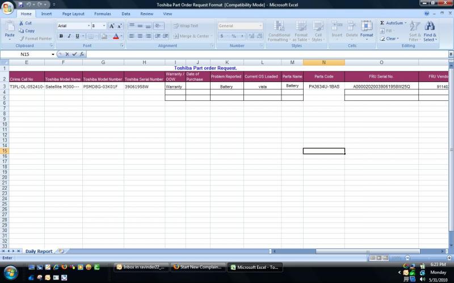Image resolution: width=454 pixels, height=283 pixels.
Task: Open the Clear eraser menu
Action: point(389,38)
